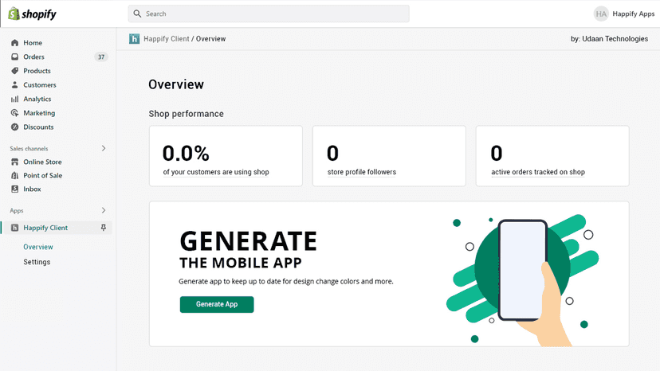Click the Shopify logo
The image size is (660, 371).
[32, 14]
